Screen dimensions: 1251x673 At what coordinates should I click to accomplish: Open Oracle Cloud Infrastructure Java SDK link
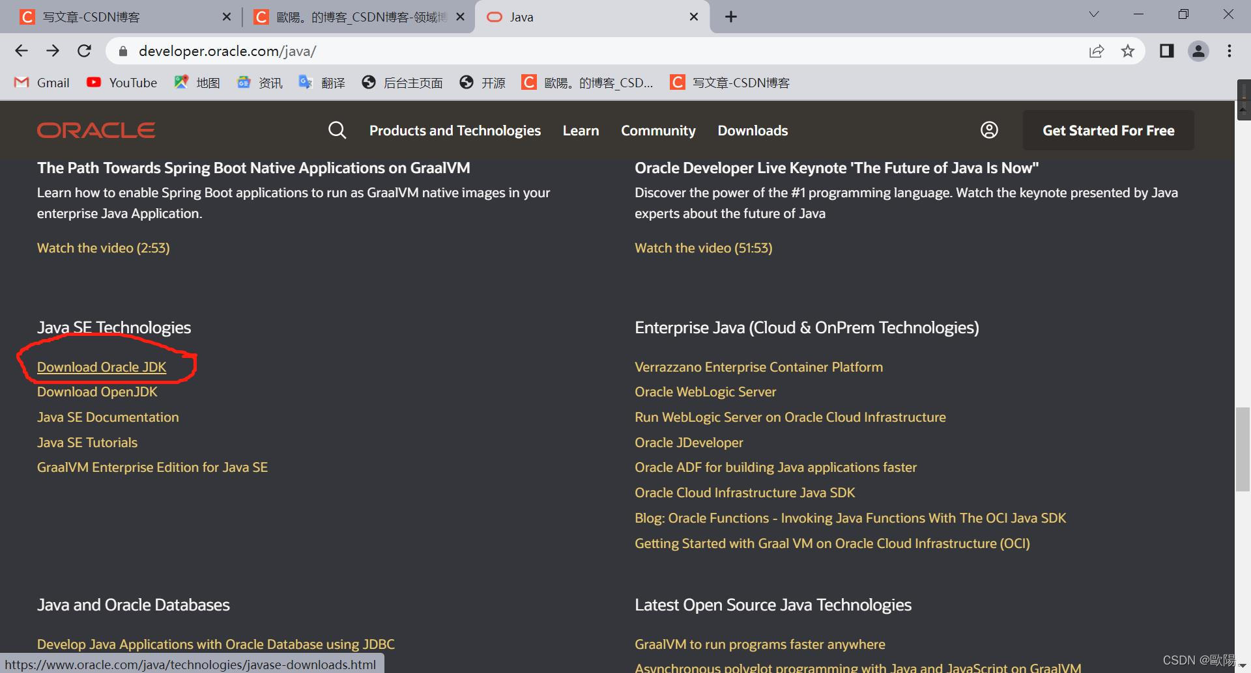(x=745, y=493)
